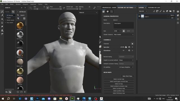
Task: Toggle the size pen pressure button
Action: pyautogui.click(x=48, y=8)
